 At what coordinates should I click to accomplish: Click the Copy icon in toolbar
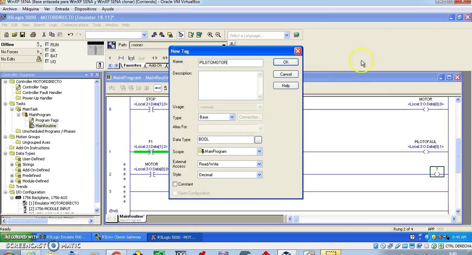point(52,35)
